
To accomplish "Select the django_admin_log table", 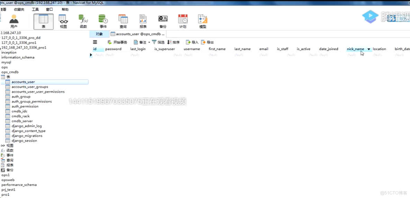I will click(27, 126).
